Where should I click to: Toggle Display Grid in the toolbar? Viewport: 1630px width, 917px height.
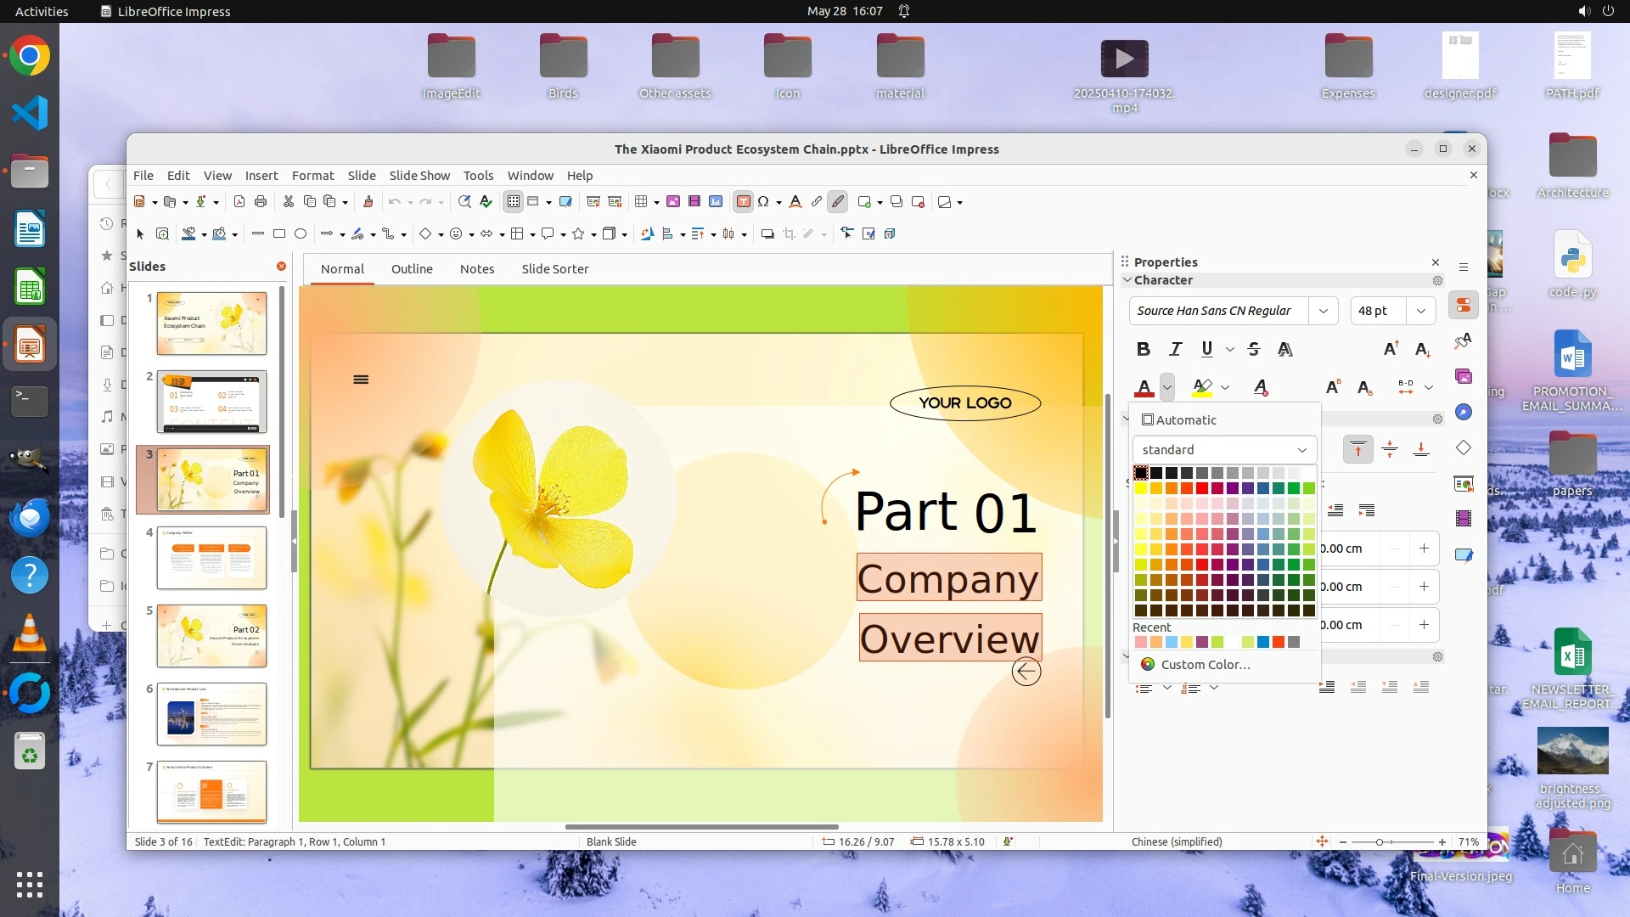[513, 201]
